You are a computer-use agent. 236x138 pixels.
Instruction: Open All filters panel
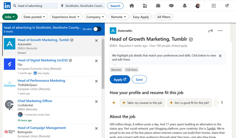click(x=164, y=17)
